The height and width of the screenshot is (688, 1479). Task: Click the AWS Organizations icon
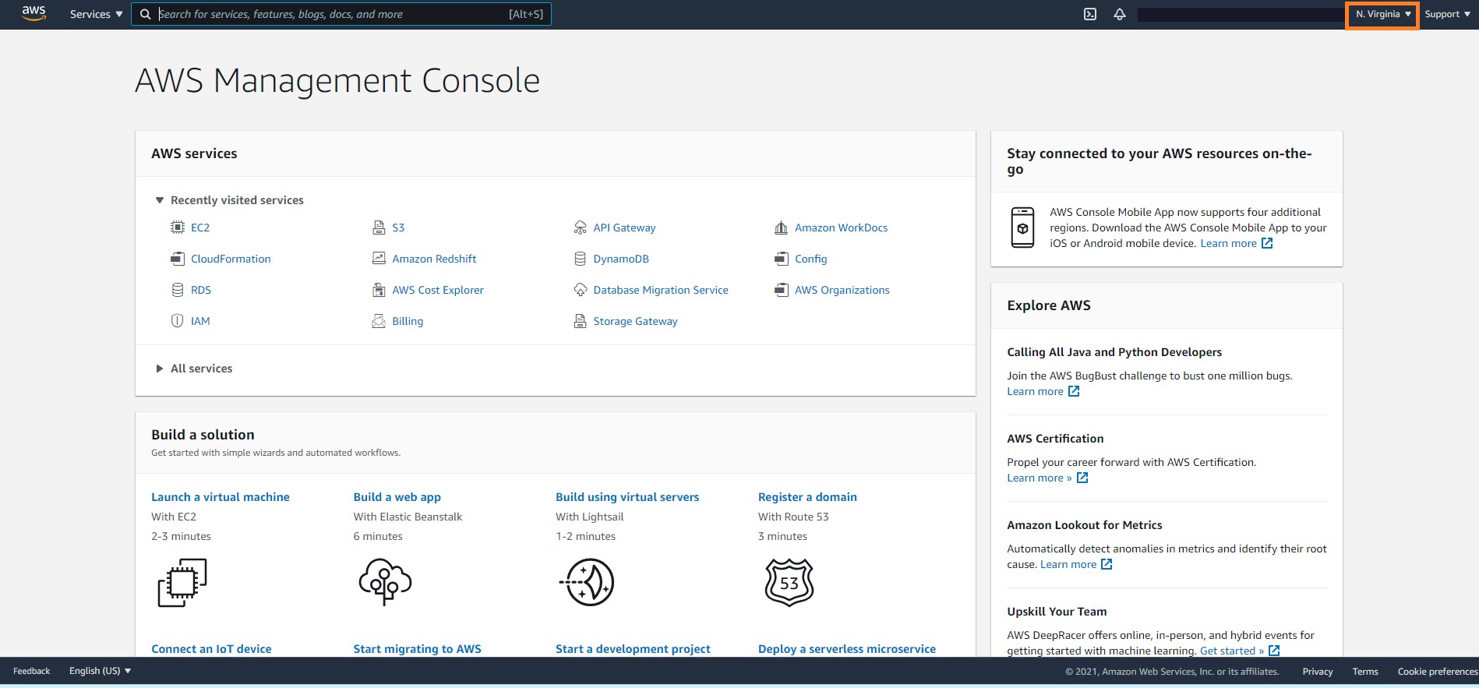point(781,290)
